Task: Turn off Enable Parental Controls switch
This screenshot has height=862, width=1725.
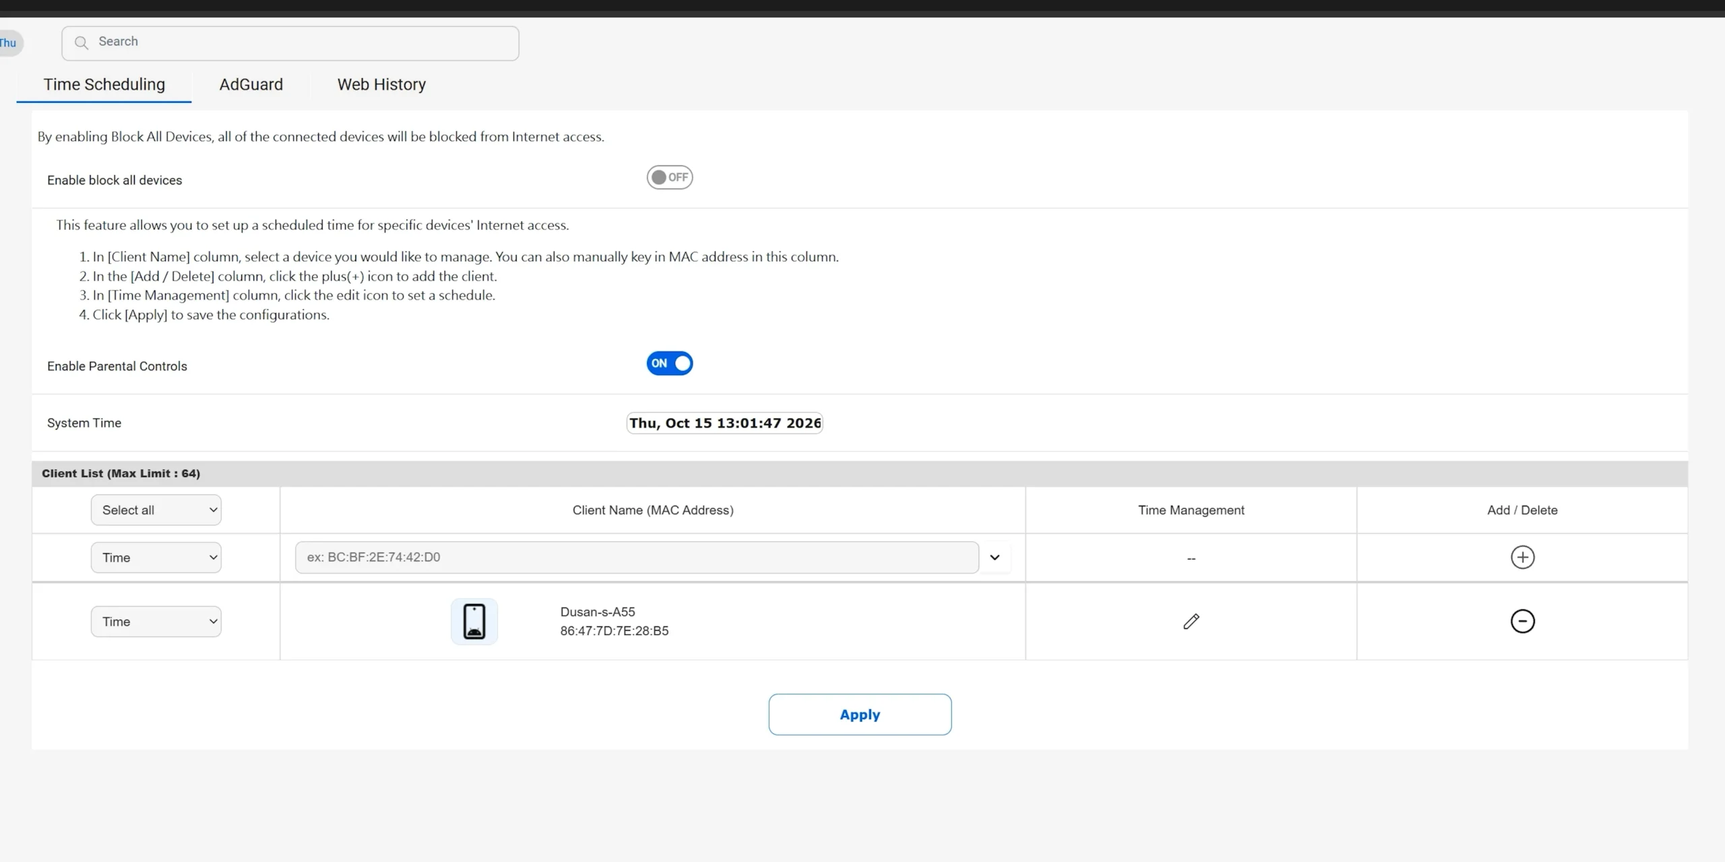Action: click(x=670, y=363)
